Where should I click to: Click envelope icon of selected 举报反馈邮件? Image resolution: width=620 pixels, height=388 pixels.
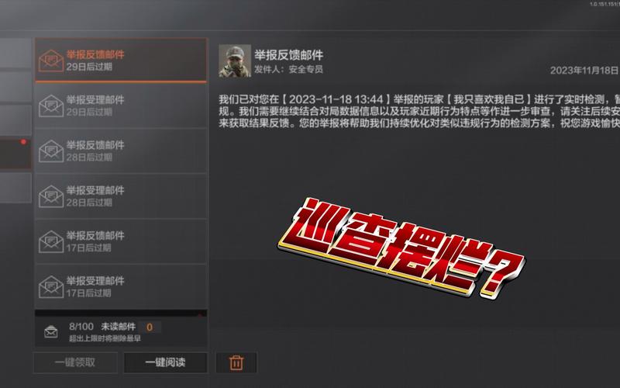51,61
